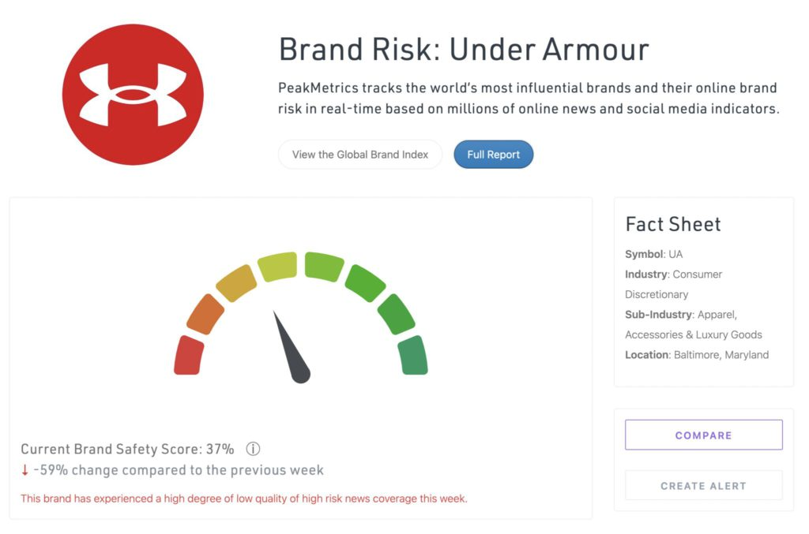Screen dimensions: 809x534
Task: Open the View the Global Brand Index button
Action: 360,155
